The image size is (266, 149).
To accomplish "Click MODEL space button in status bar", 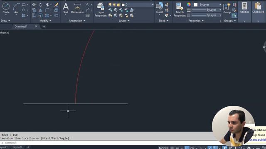I will point(163,148).
